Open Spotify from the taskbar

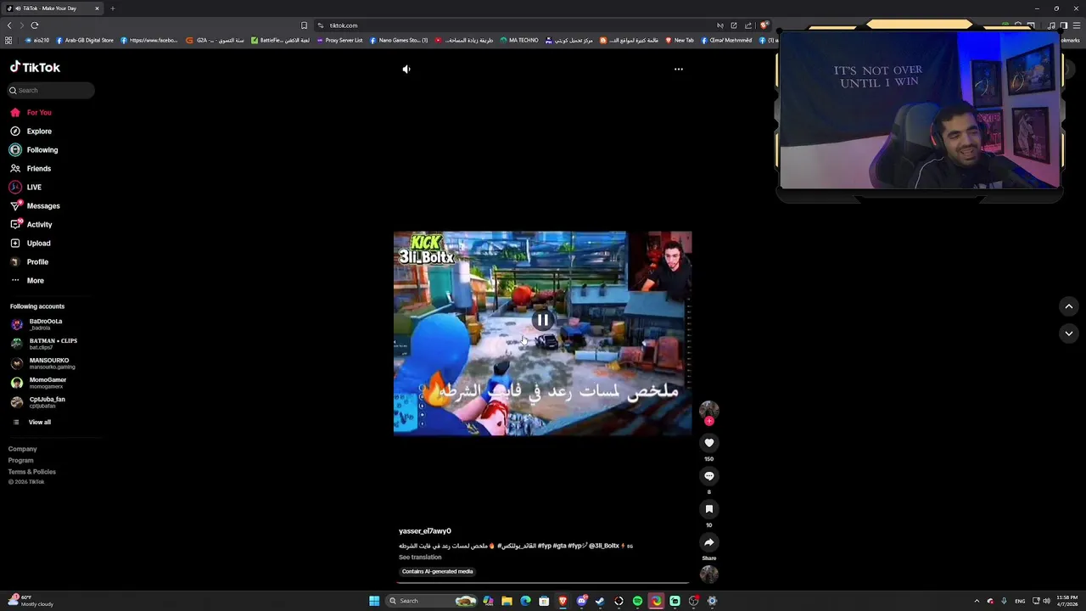pyautogui.click(x=637, y=601)
